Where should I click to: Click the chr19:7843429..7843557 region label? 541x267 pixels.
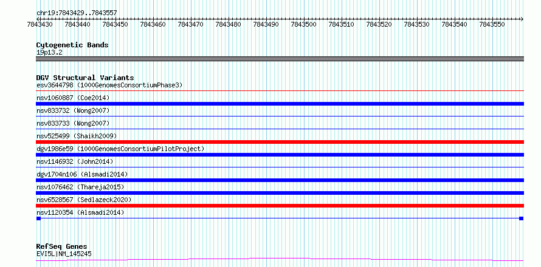[77, 13]
